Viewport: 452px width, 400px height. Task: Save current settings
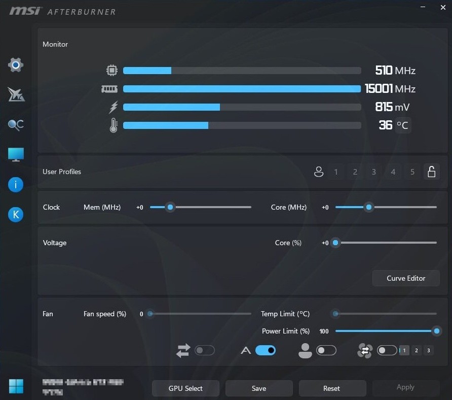tap(259, 388)
